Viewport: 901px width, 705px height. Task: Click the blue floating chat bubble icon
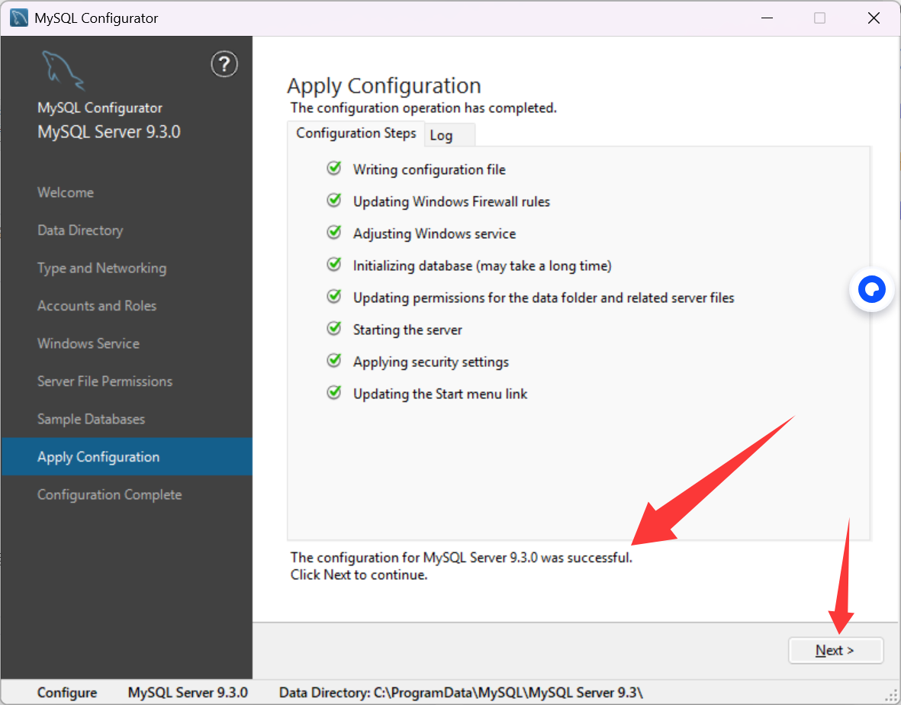(872, 289)
